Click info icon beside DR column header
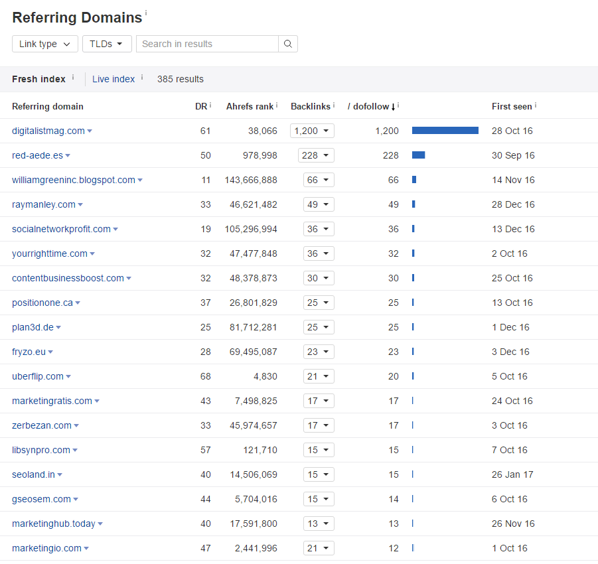The width and height of the screenshot is (598, 564). pos(210,105)
